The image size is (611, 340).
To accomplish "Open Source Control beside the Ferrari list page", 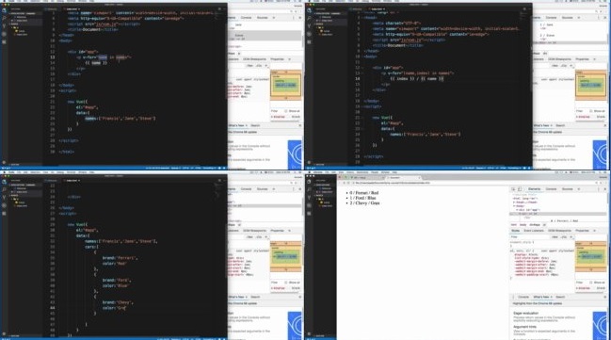I will point(310,197).
